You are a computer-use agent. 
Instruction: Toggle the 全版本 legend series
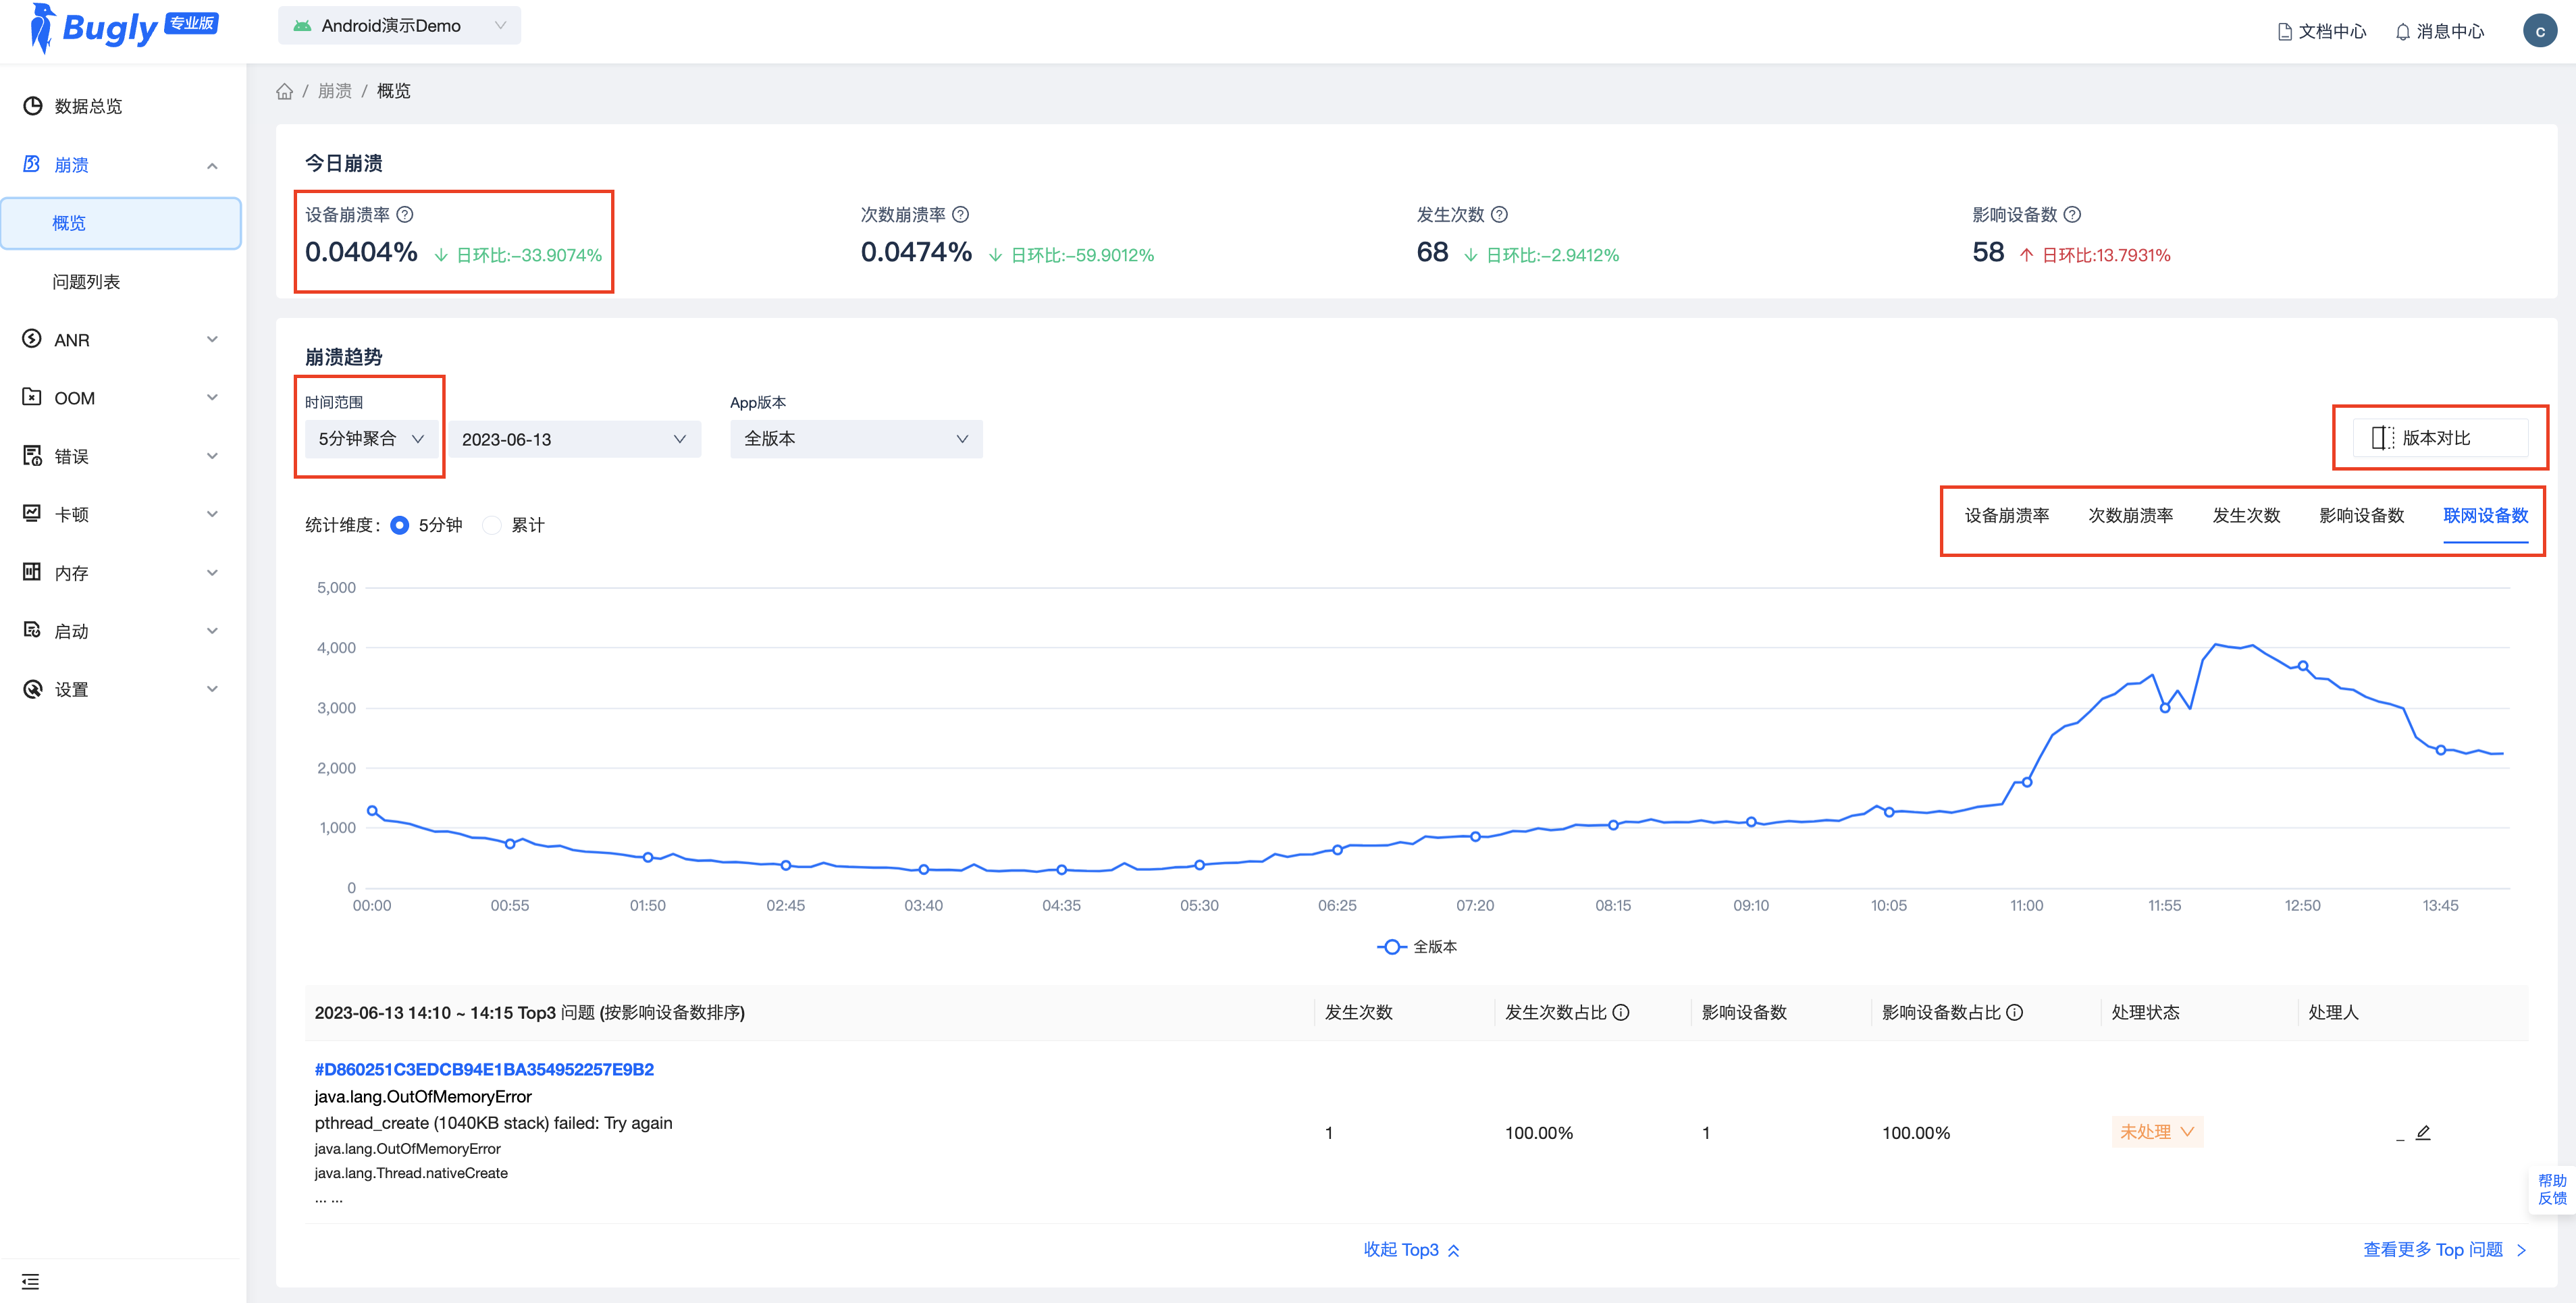click(x=1417, y=946)
